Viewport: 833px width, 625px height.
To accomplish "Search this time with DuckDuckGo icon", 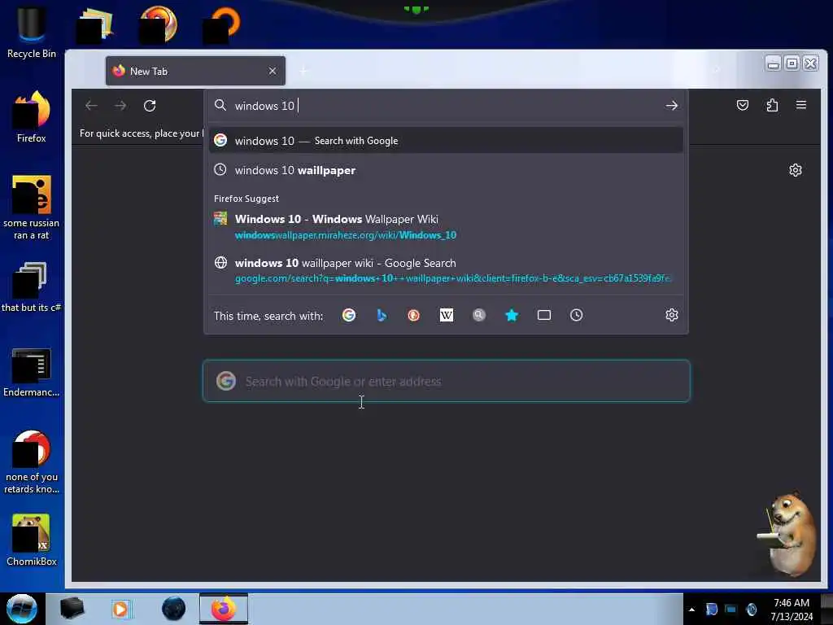I will (x=414, y=315).
